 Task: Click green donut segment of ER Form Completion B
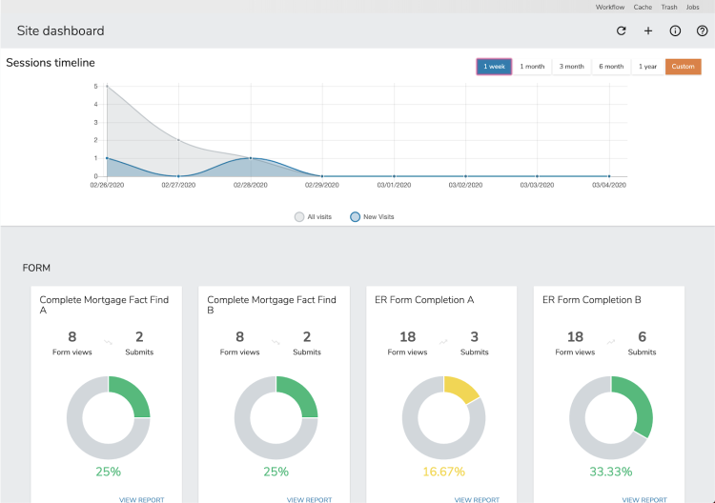(x=641, y=401)
